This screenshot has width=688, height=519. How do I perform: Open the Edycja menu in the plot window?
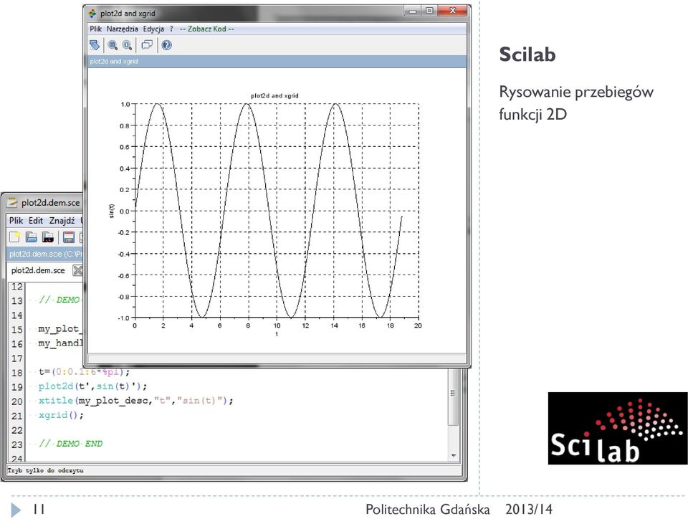[x=153, y=29]
